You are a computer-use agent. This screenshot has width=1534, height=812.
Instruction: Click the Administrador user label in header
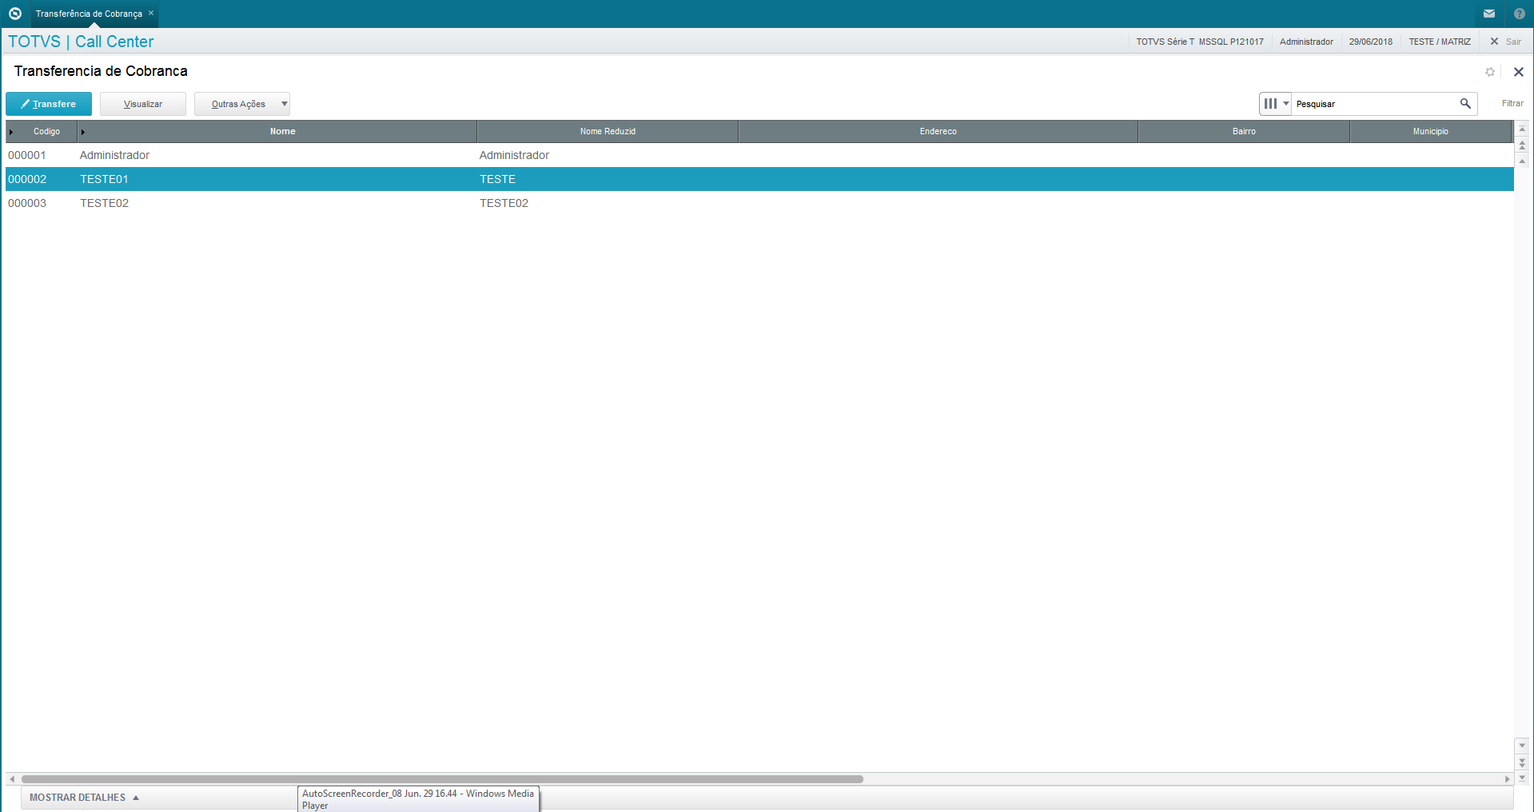1306,42
